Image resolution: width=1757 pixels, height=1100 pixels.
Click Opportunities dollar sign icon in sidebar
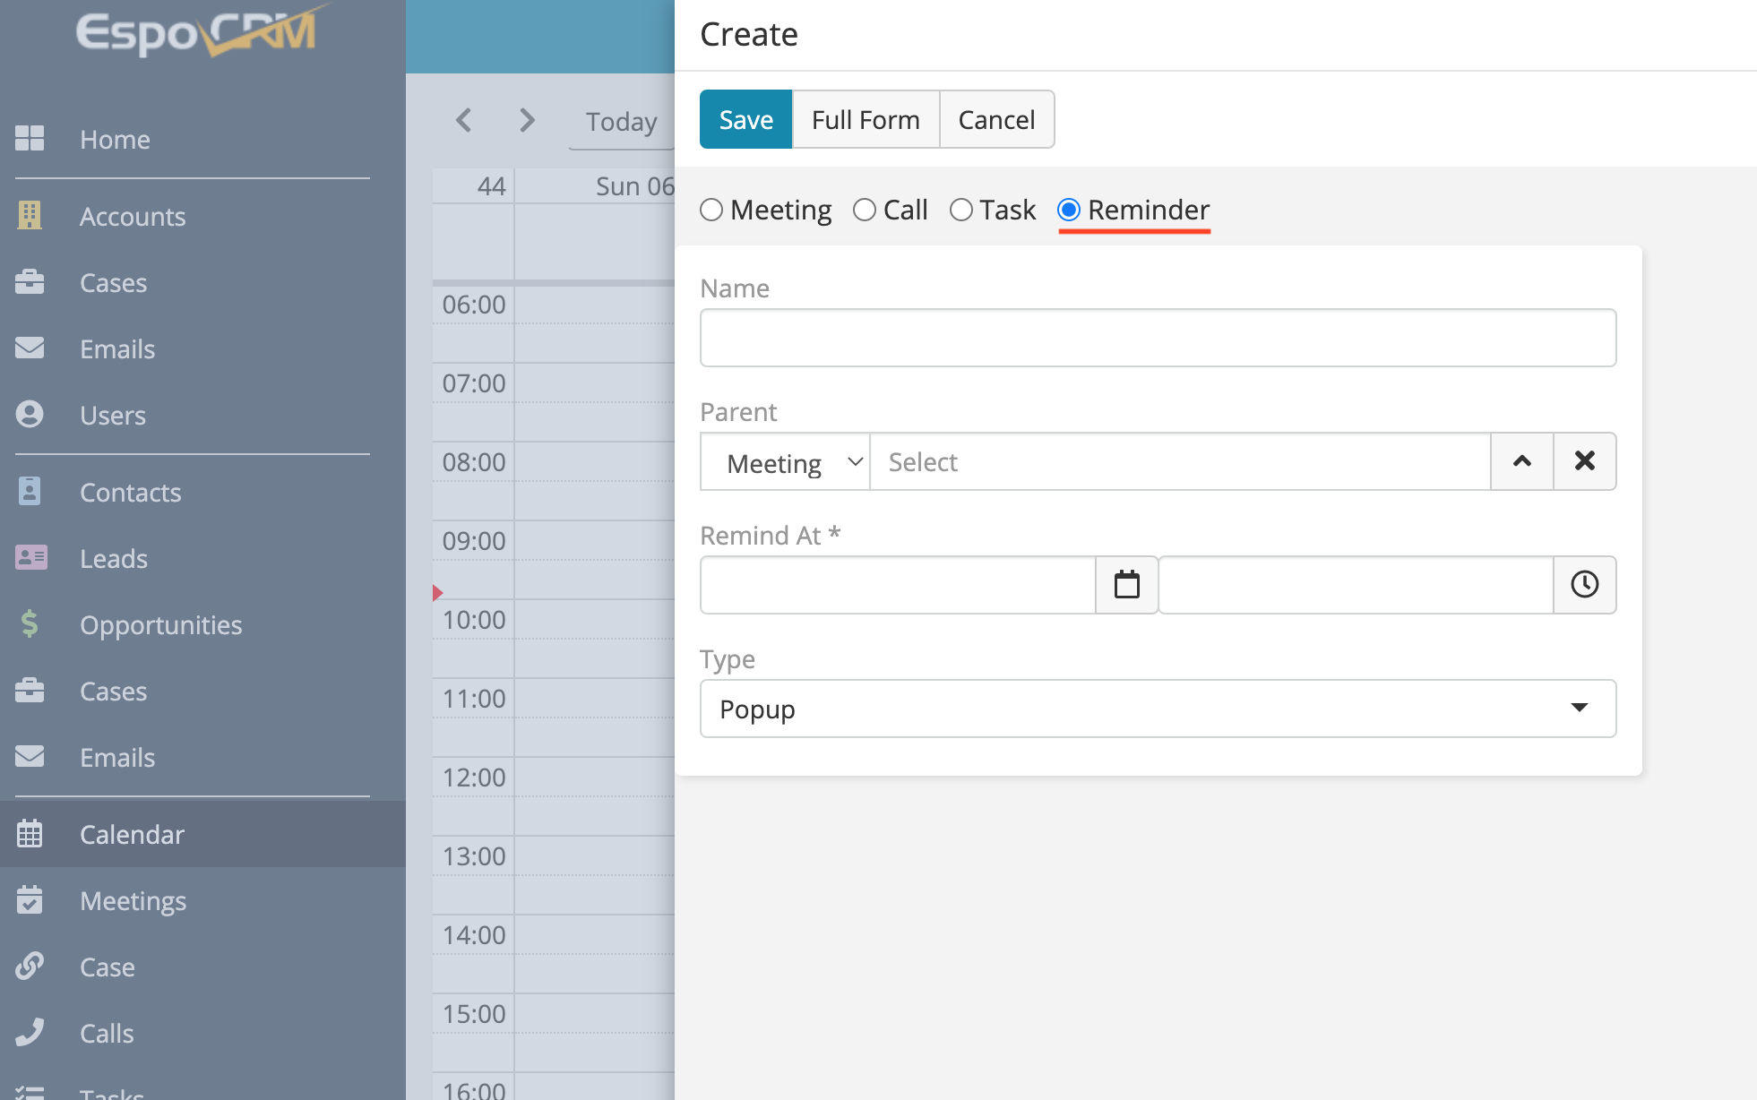click(x=30, y=624)
